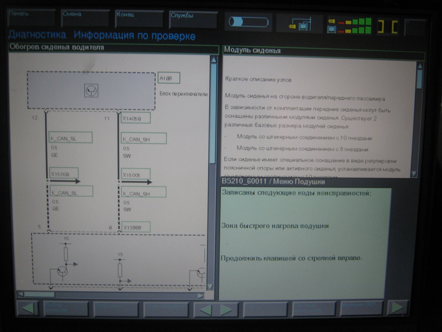Viewport: 442px width, 332px height.
Task: Click the yellow brackets icon
Action: click(388, 27)
